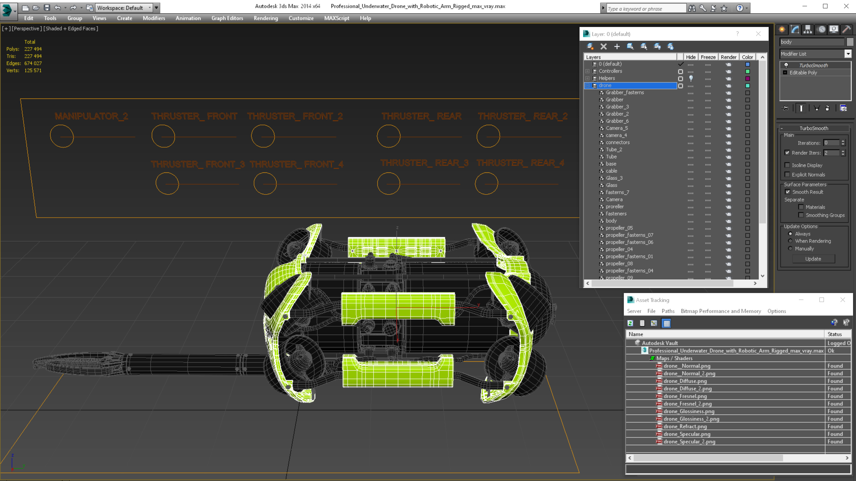Image resolution: width=856 pixels, height=481 pixels.
Task: Open the Graph Editors menu
Action: coord(227,18)
